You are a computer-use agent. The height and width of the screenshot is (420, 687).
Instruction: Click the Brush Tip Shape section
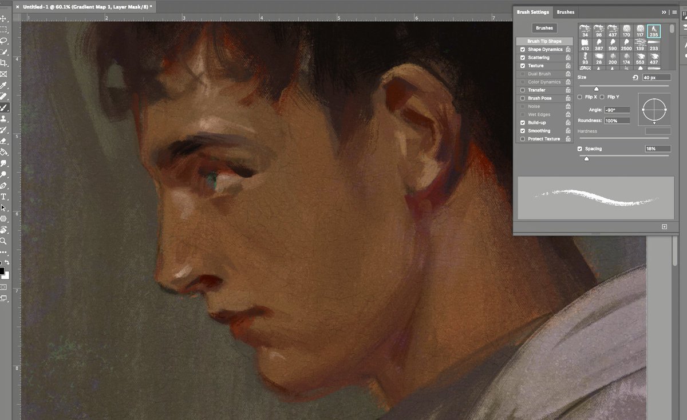pyautogui.click(x=544, y=41)
